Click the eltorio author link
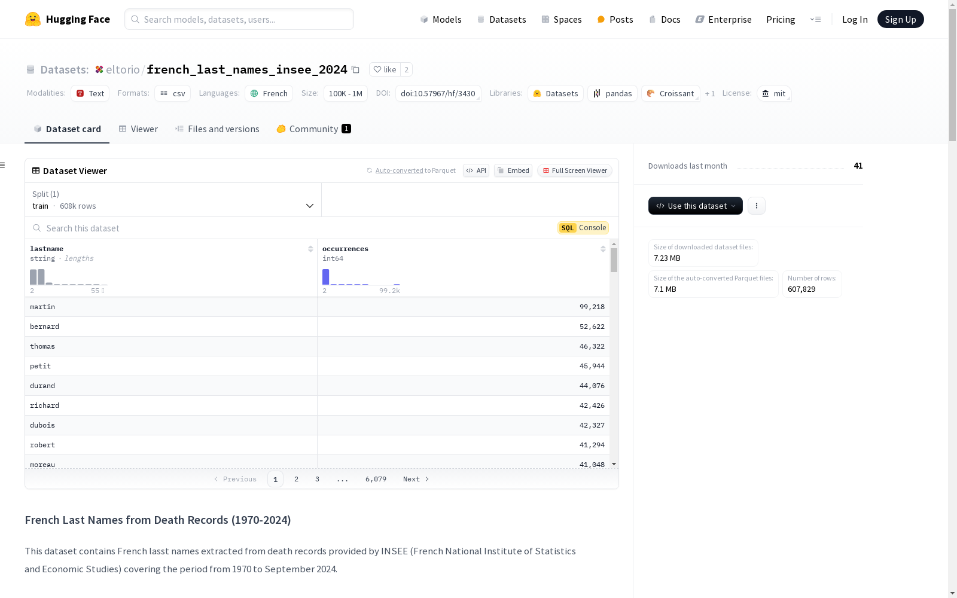Viewport: 957px width, 598px height. (123, 69)
